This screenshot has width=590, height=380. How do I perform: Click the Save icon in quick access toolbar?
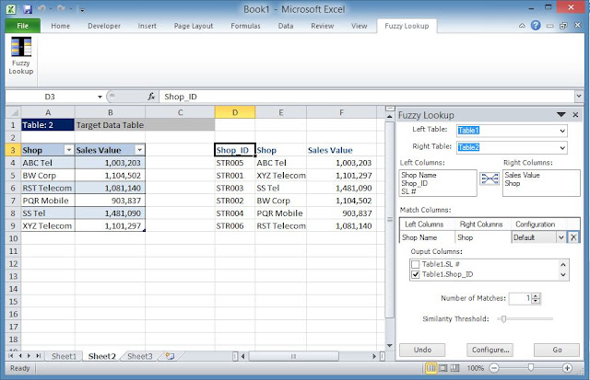28,9
